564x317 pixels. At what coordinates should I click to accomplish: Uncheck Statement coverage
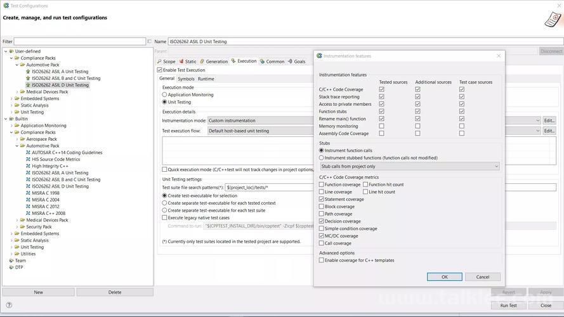pyautogui.click(x=322, y=199)
